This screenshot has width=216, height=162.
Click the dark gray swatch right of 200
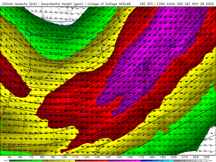click(x=177, y=160)
